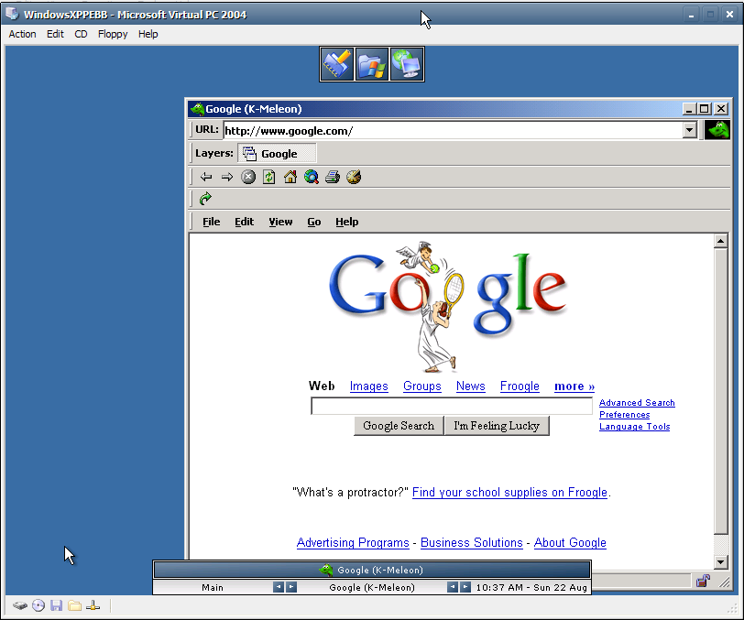
Task: Click the '10:37 AM - Sun 22 Aug' clock
Action: coord(531,587)
